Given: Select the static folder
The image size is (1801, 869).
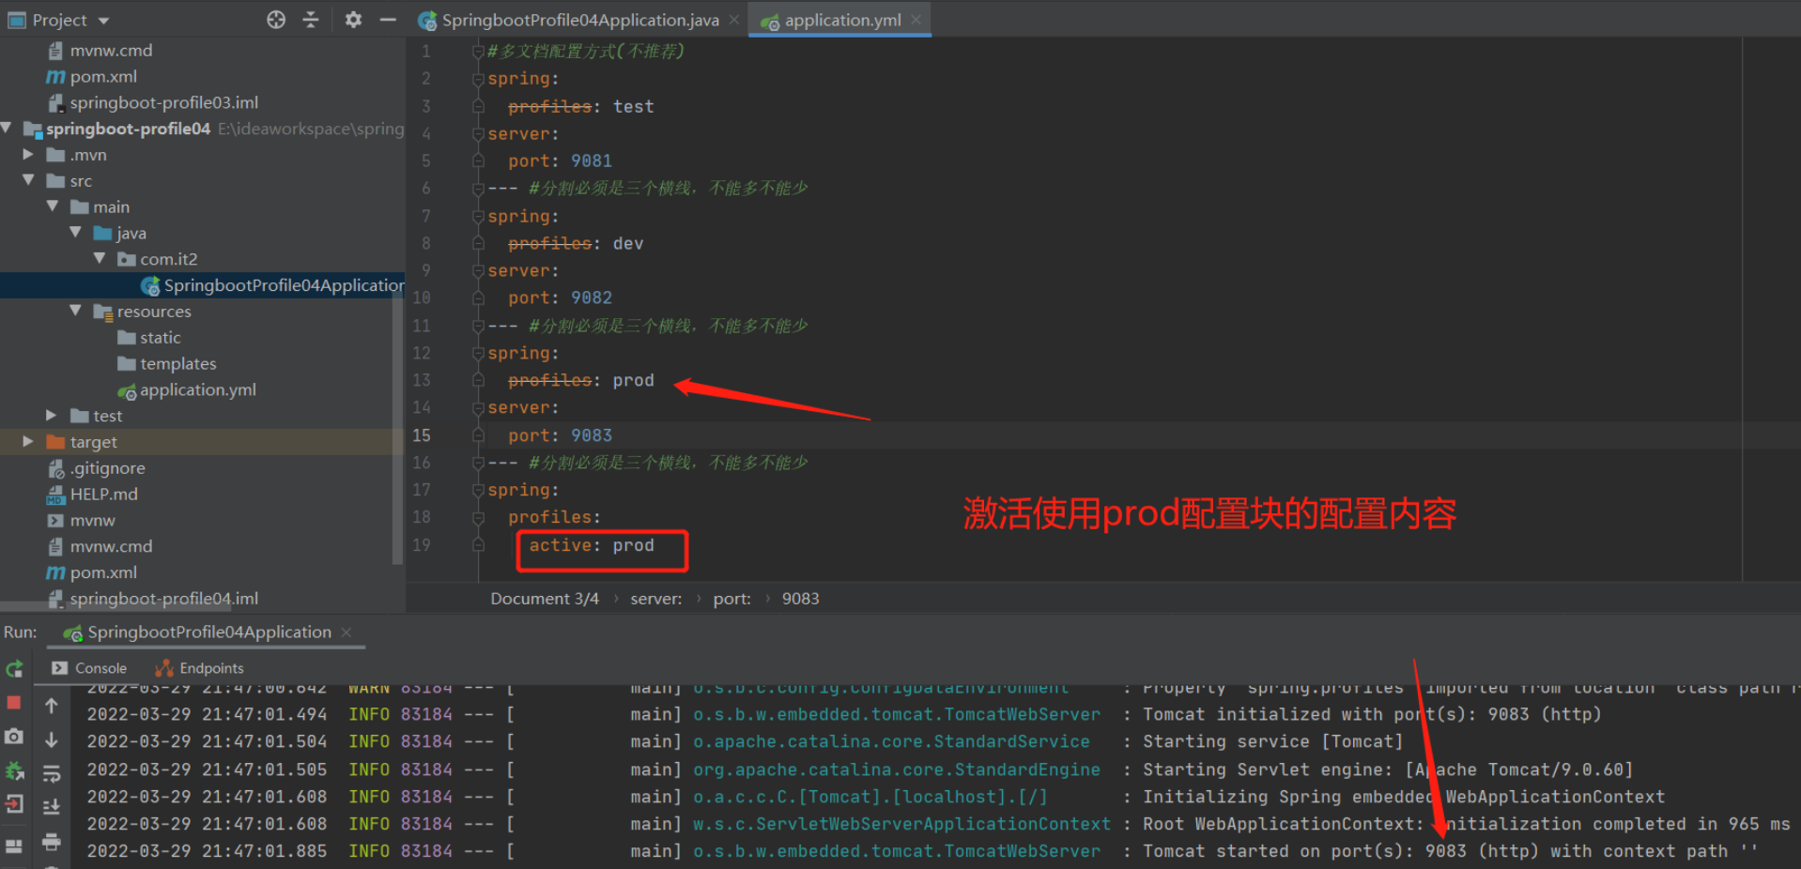Looking at the screenshot, I should click(149, 338).
